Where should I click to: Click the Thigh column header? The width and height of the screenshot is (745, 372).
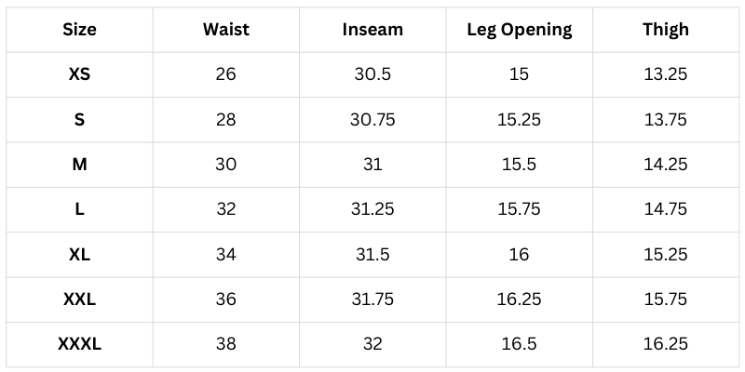[665, 29]
